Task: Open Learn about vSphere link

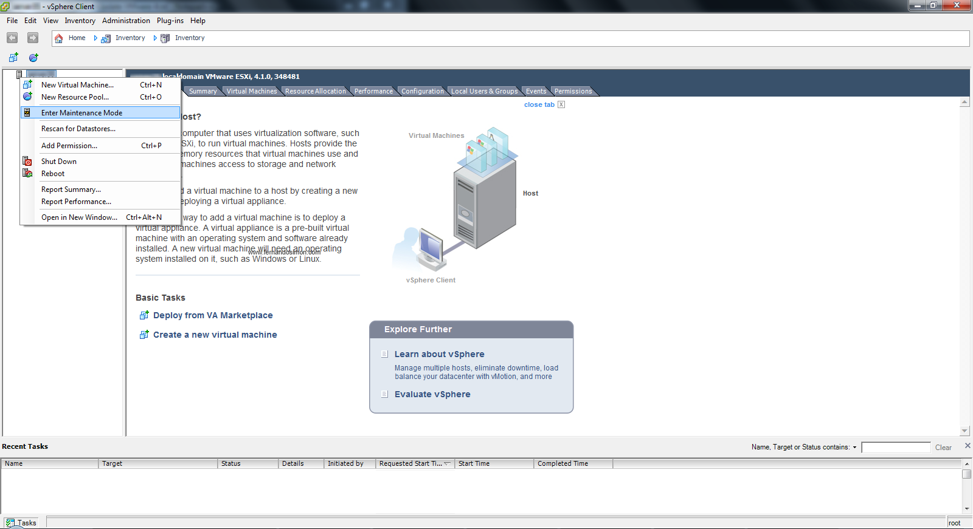Action: click(x=440, y=354)
